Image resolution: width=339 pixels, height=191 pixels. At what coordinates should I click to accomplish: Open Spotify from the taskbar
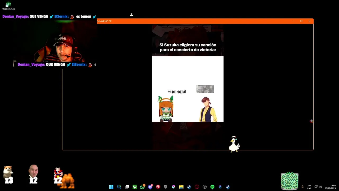click(x=212, y=187)
